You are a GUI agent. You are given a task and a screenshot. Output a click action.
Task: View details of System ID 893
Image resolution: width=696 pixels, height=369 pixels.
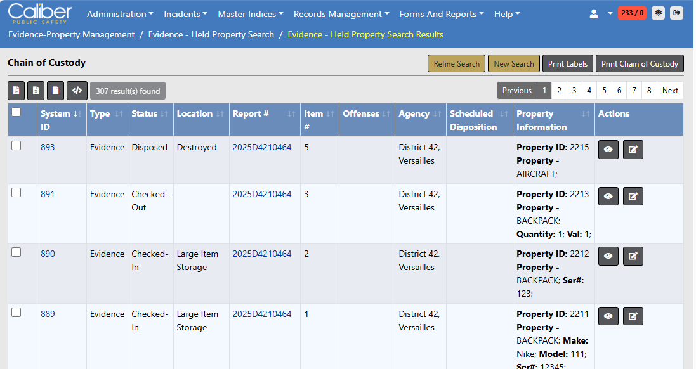pyautogui.click(x=608, y=150)
